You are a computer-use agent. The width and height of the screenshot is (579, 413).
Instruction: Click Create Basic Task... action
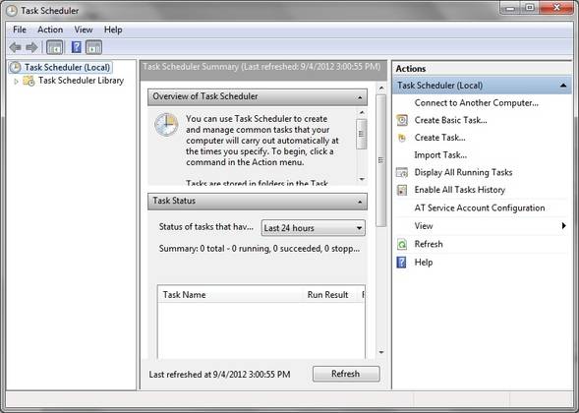pos(450,120)
